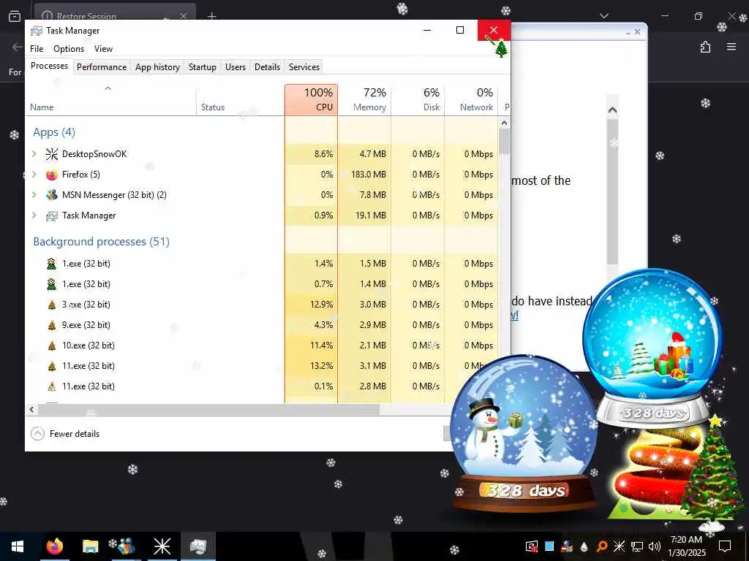This screenshot has width=749, height=561.
Task: Expand the Task Manager process group
Action: (x=34, y=215)
